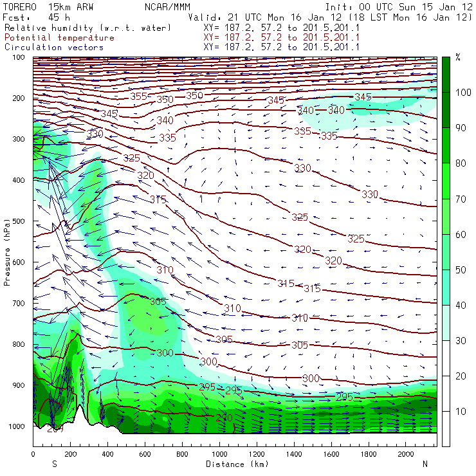476x476 pixels.
Task: Click the '300' label on the pressure axis
Action: click(x=18, y=139)
